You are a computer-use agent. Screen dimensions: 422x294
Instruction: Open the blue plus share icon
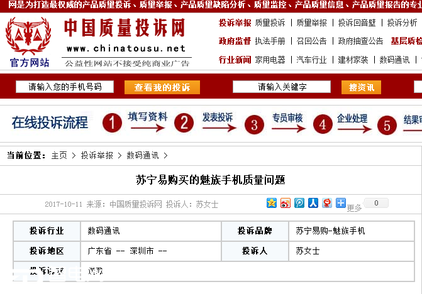coord(341,203)
